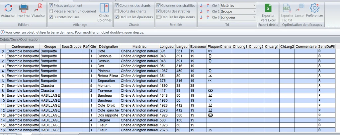Toggle Débits des stratifiés checkbox

coord(158,11)
